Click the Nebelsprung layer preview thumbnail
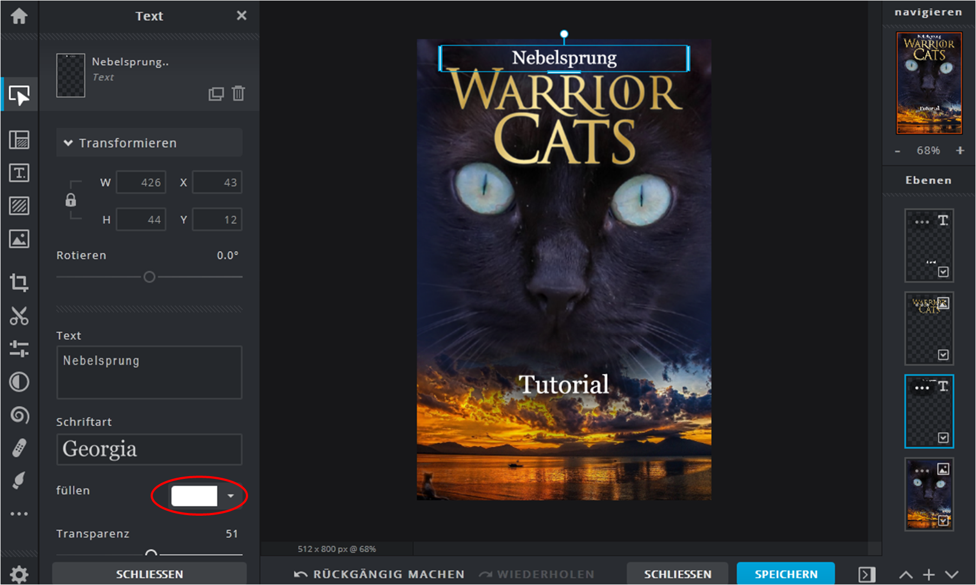Screen dimensions: 976x585 (70, 75)
